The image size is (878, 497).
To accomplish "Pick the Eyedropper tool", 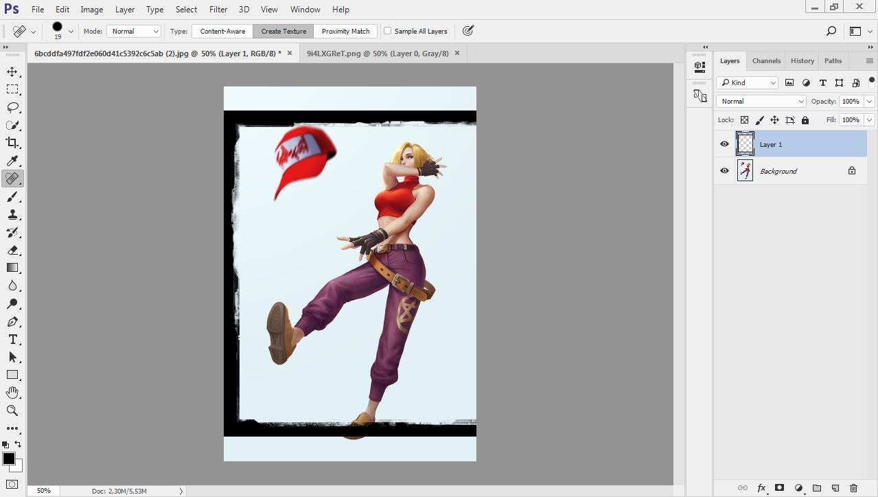I will pos(12,161).
